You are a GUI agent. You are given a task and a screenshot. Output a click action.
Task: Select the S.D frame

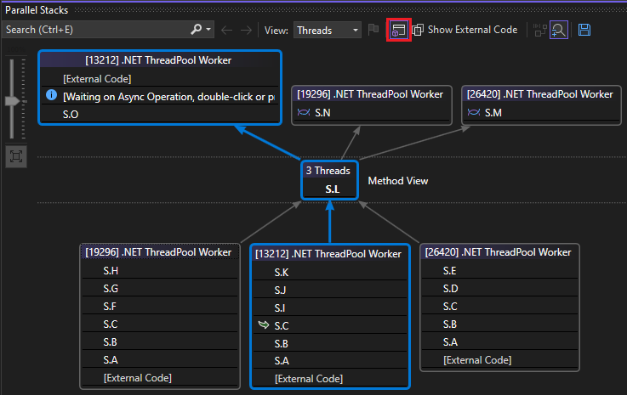pos(500,288)
